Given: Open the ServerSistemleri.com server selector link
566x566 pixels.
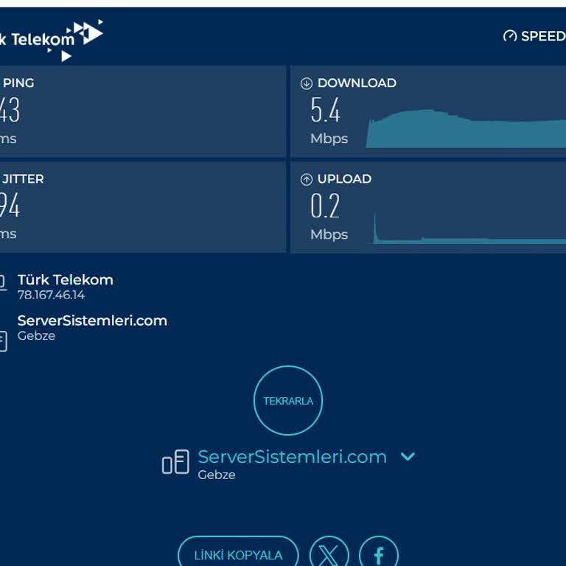Looking at the screenshot, I should (x=292, y=457).
